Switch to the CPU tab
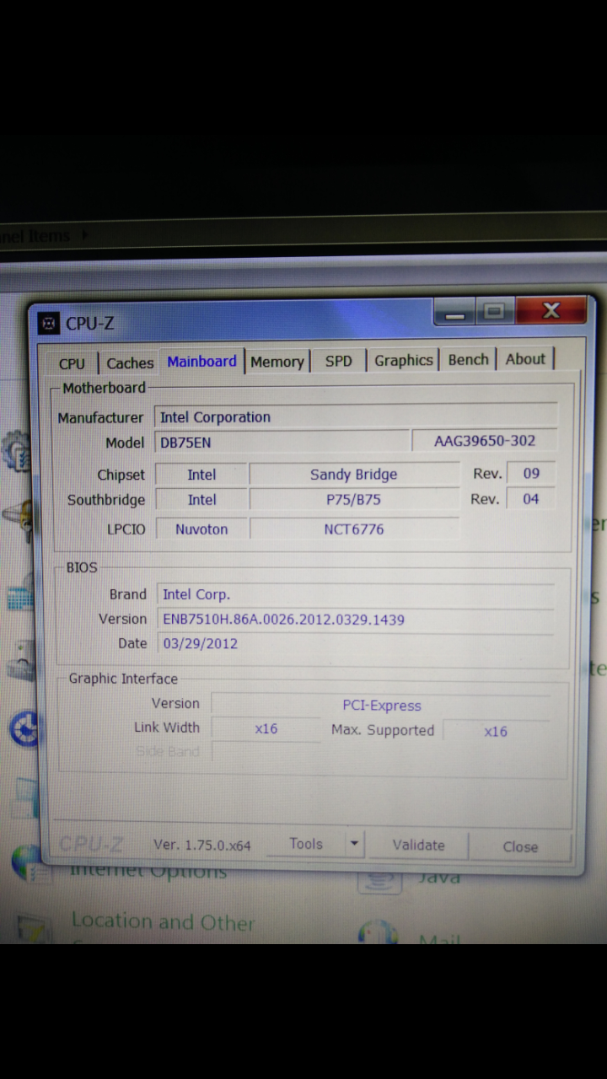607x1079 pixels. pos(72,363)
